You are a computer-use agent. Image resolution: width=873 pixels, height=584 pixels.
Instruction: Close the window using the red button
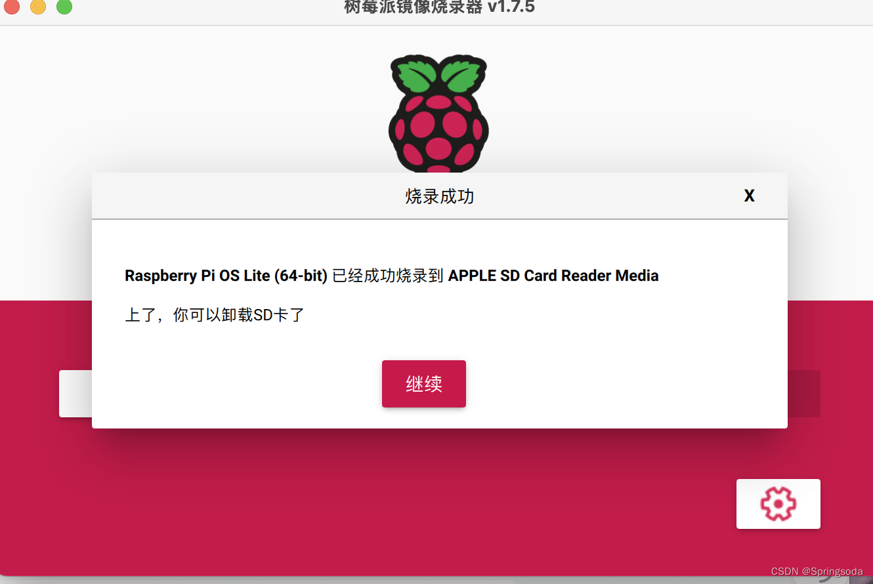pos(12,7)
